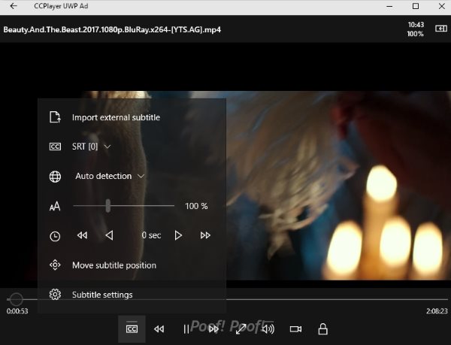Maximize the CCPlayer window
Screen dimensions: 451x345
pyautogui.click(x=416, y=6)
